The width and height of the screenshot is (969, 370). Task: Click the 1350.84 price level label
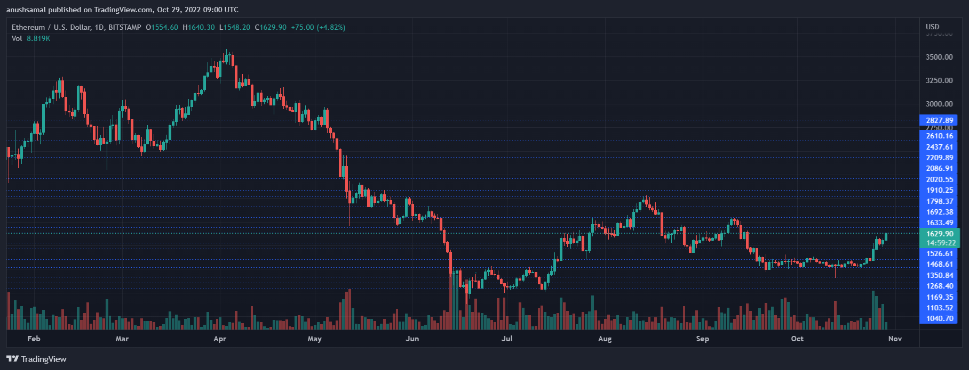[939, 275]
